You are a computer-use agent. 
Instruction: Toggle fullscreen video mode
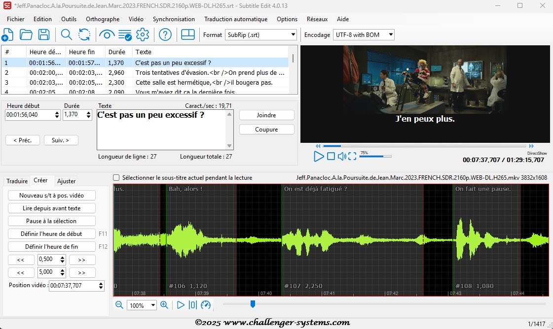pyautogui.click(x=352, y=157)
